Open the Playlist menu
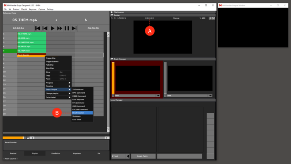The width and height of the screenshot is (291, 164). tap(24, 9)
